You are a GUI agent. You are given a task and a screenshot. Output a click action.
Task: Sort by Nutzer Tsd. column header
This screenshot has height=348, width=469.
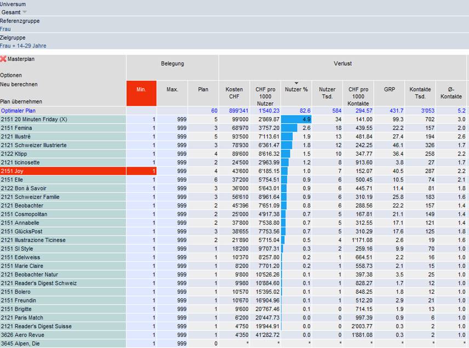pos(327,93)
